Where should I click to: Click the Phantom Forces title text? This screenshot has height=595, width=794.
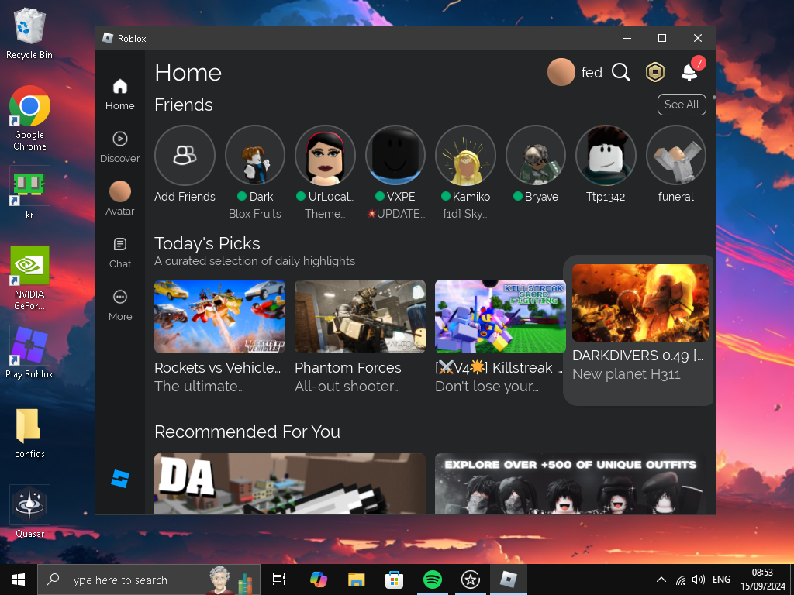348,368
